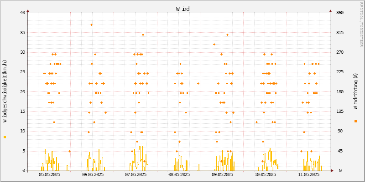Click the 180 tick on the right axis
Screen dimensions: 365x182
pyautogui.click(x=340, y=92)
